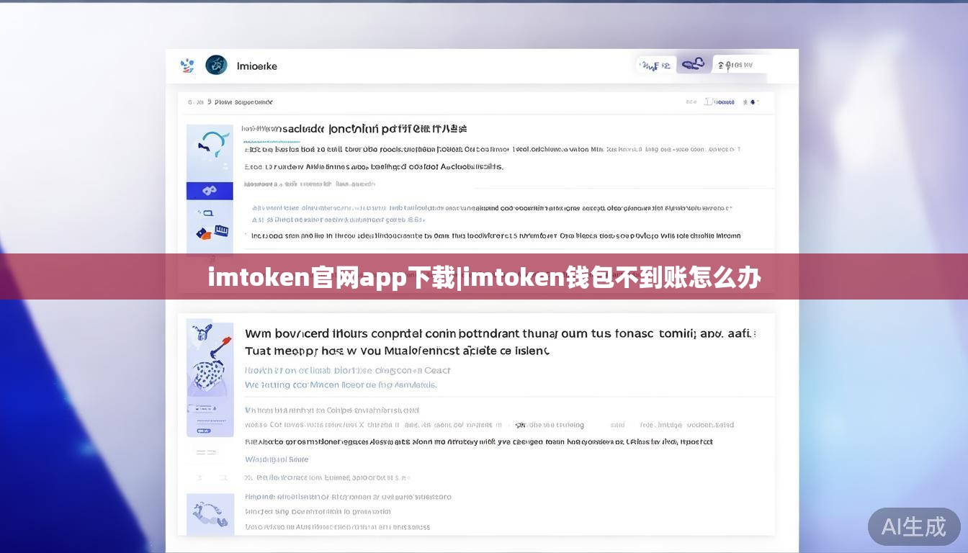Open the blue Wiaidigiol Saule link

pos(277,459)
